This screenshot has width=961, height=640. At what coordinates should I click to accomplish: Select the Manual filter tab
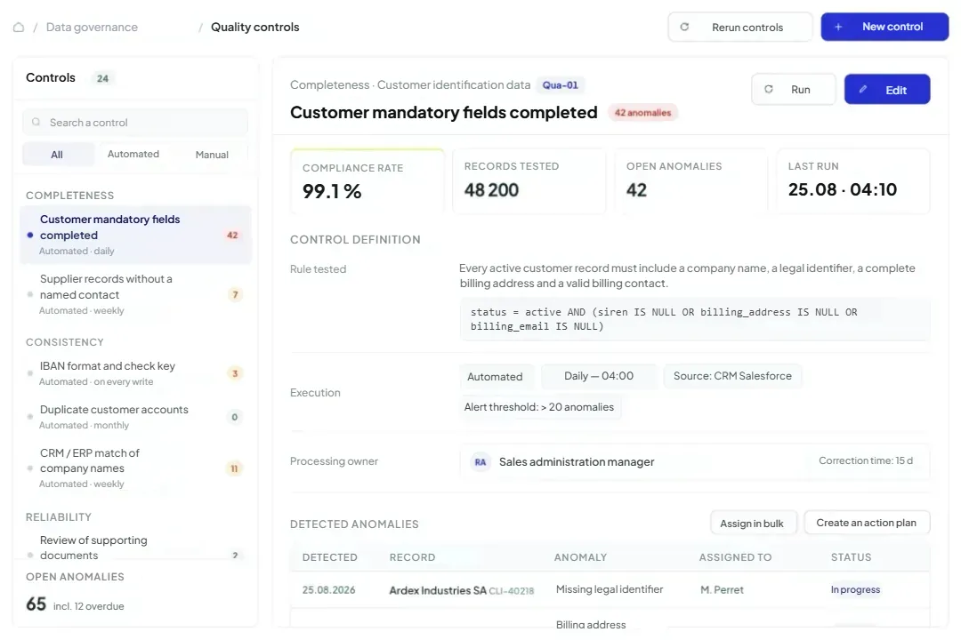coord(212,155)
